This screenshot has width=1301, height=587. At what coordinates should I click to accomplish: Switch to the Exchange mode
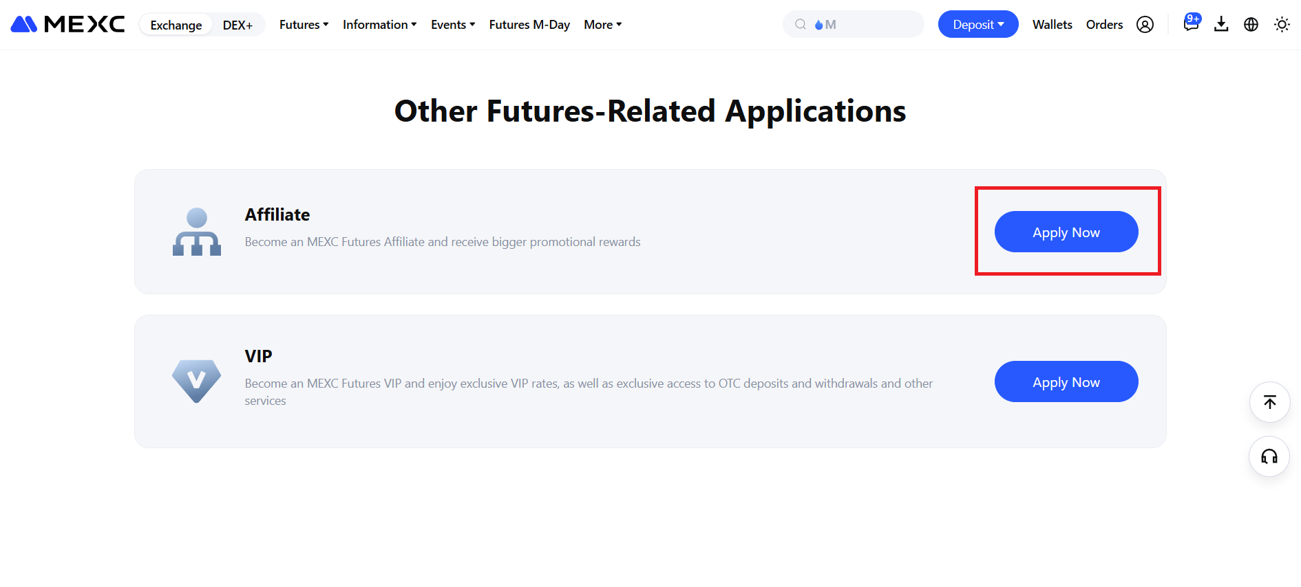(176, 25)
